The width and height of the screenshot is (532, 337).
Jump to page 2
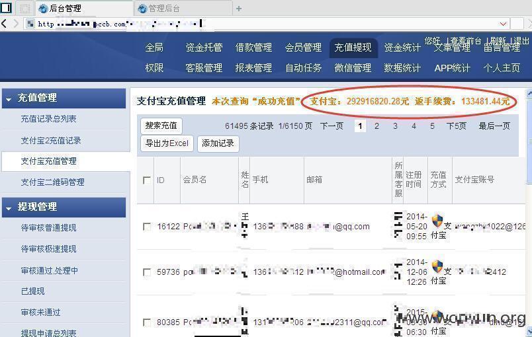click(x=377, y=126)
